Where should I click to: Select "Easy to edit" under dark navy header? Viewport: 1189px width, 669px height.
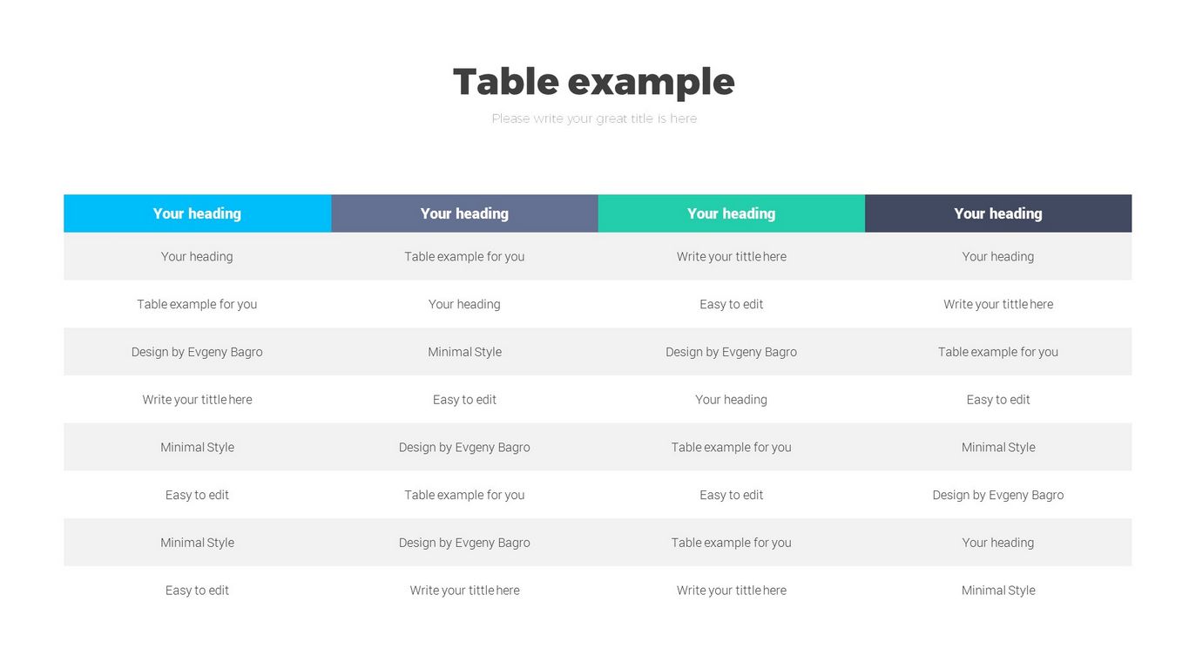[997, 400]
